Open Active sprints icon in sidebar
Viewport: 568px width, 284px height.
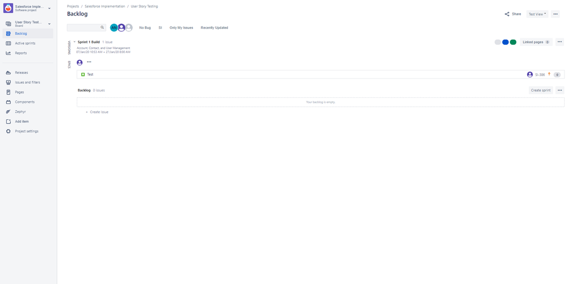point(9,43)
